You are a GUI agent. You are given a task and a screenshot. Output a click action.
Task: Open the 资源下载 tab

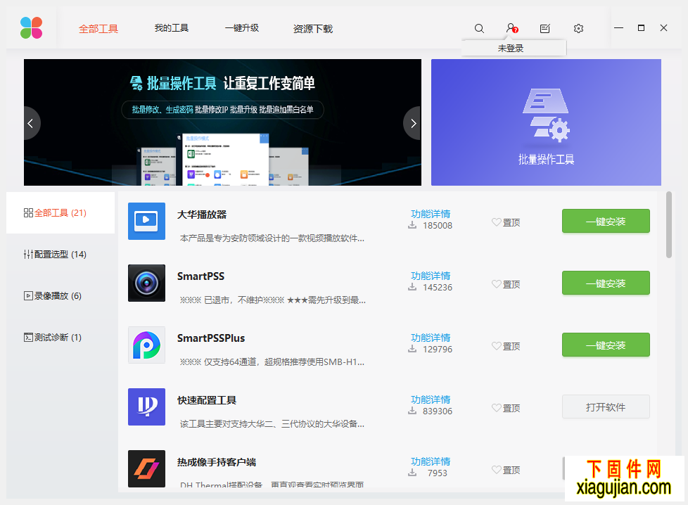click(x=313, y=29)
